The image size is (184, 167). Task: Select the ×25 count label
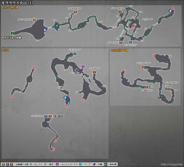click(x=49, y=122)
